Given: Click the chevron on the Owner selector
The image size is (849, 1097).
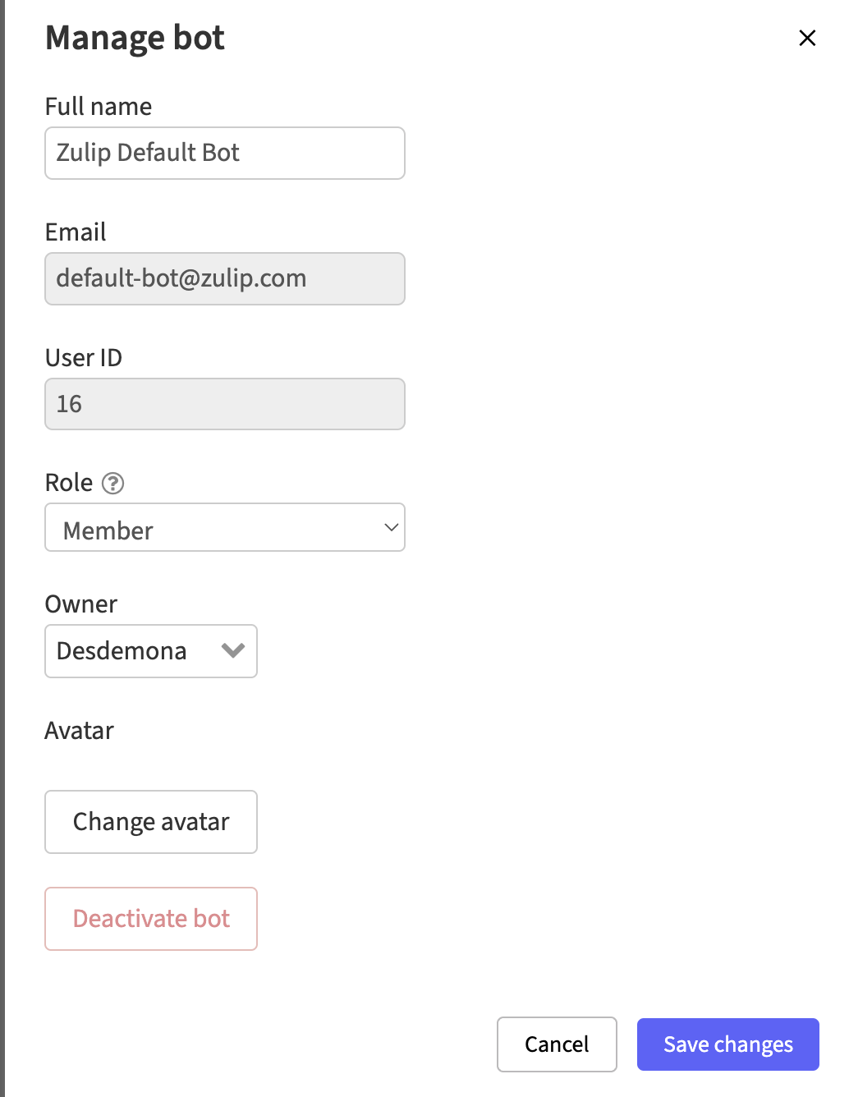Looking at the screenshot, I should 233,651.
